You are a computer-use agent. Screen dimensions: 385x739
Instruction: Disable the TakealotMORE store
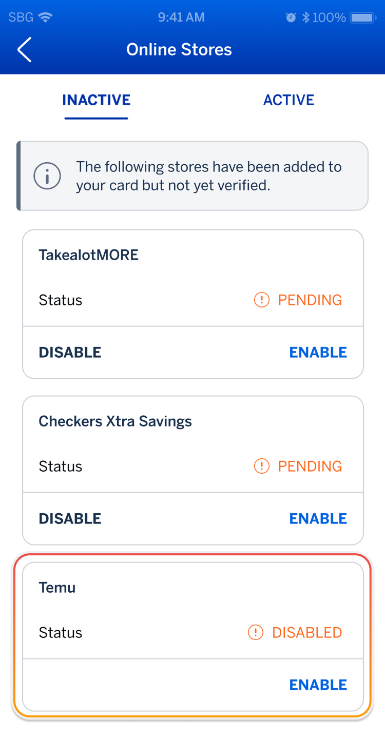coord(70,352)
